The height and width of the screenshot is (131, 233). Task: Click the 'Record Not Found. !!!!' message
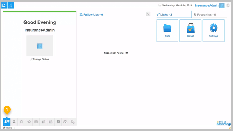116,53
